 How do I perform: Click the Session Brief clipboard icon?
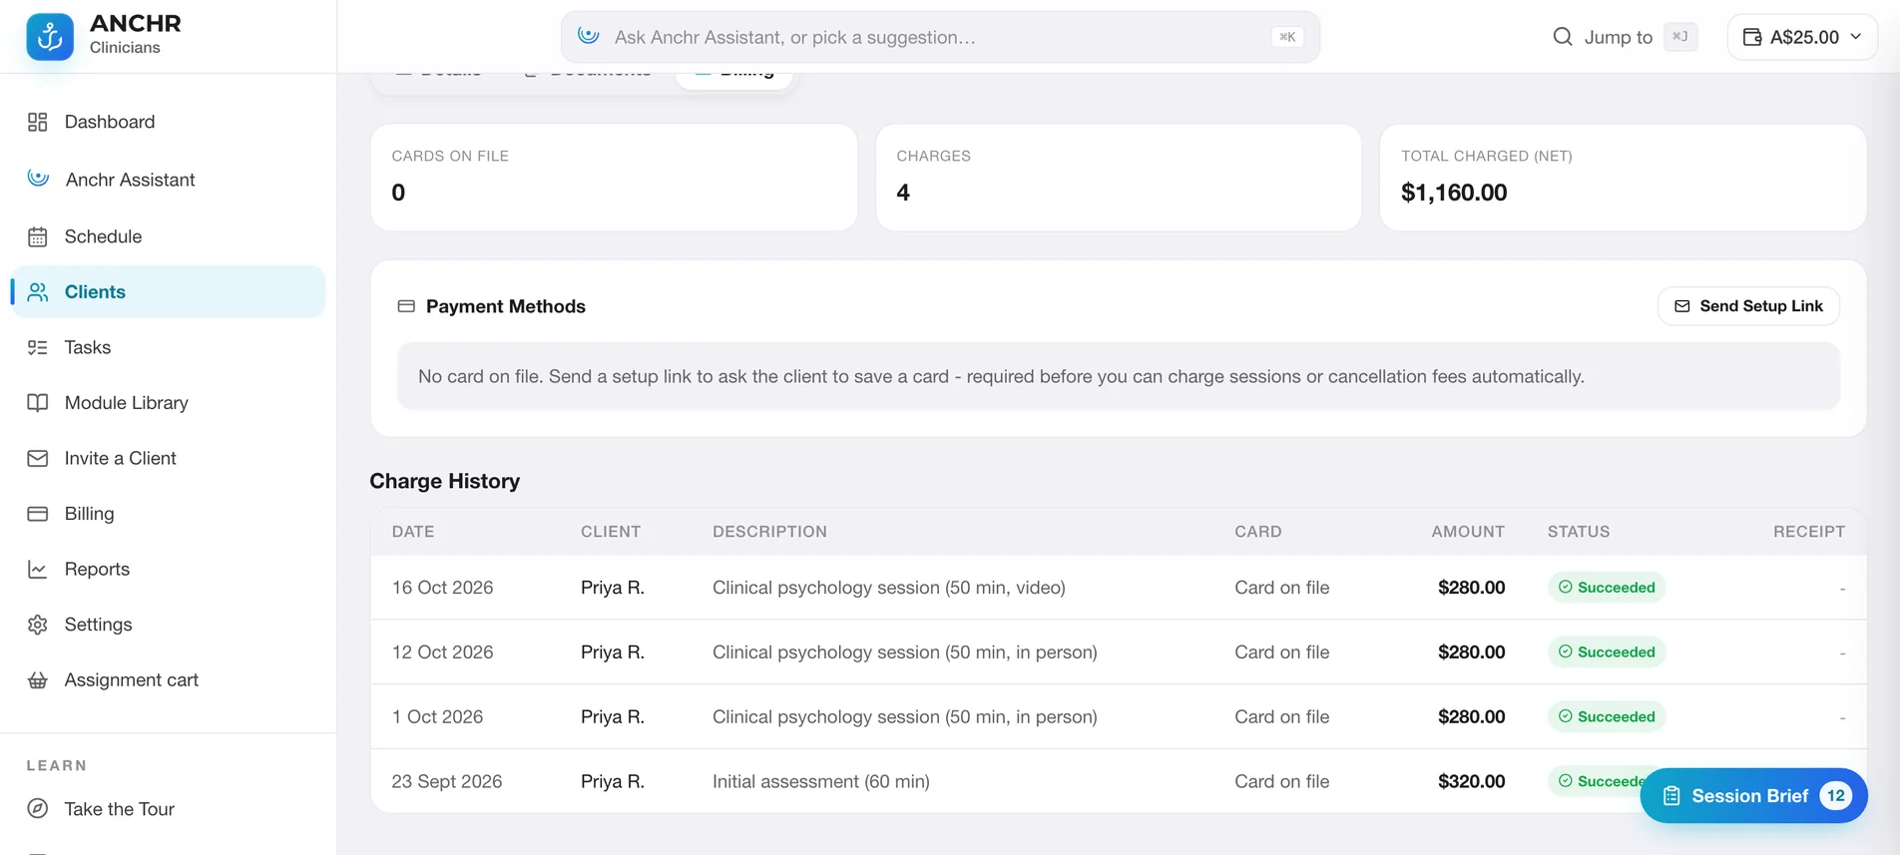point(1671,796)
